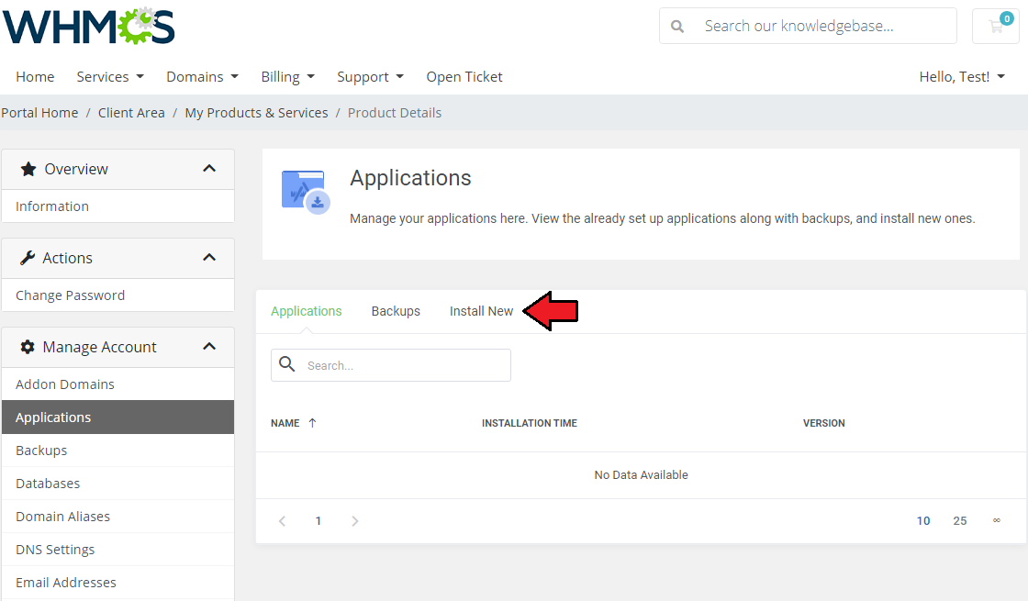This screenshot has height=601, width=1028.
Task: Select the Applications tab
Action: coord(307,311)
